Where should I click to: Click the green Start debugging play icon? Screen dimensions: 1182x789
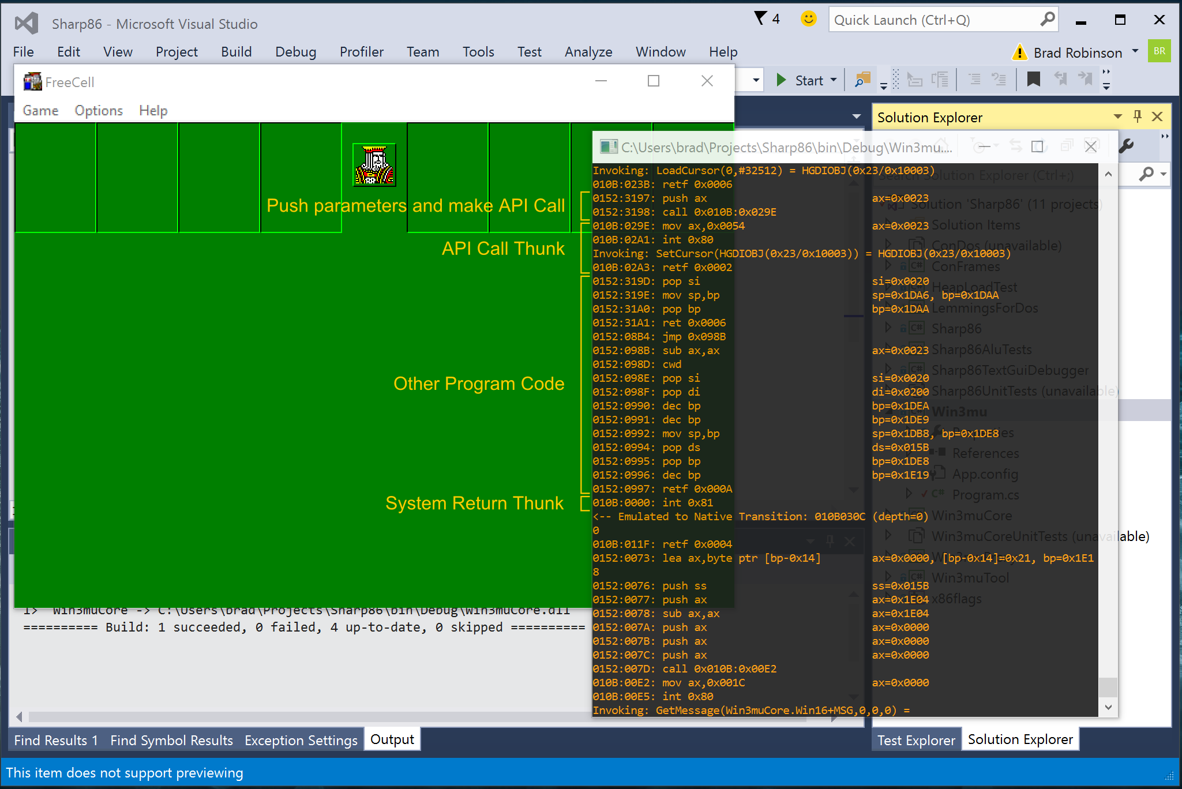point(781,80)
